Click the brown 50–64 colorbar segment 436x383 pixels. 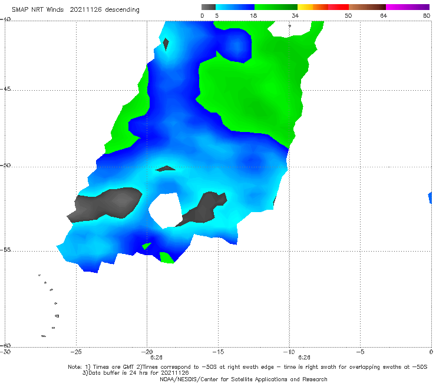pyautogui.click(x=367, y=7)
